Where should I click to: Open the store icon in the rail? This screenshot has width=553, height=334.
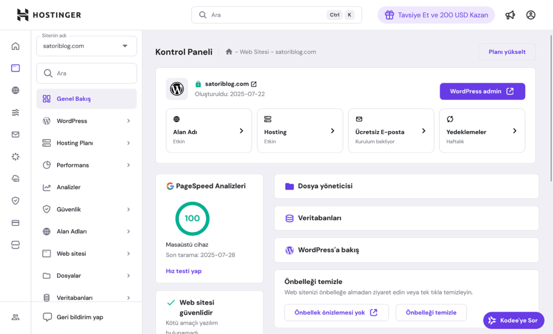[x=16, y=245]
